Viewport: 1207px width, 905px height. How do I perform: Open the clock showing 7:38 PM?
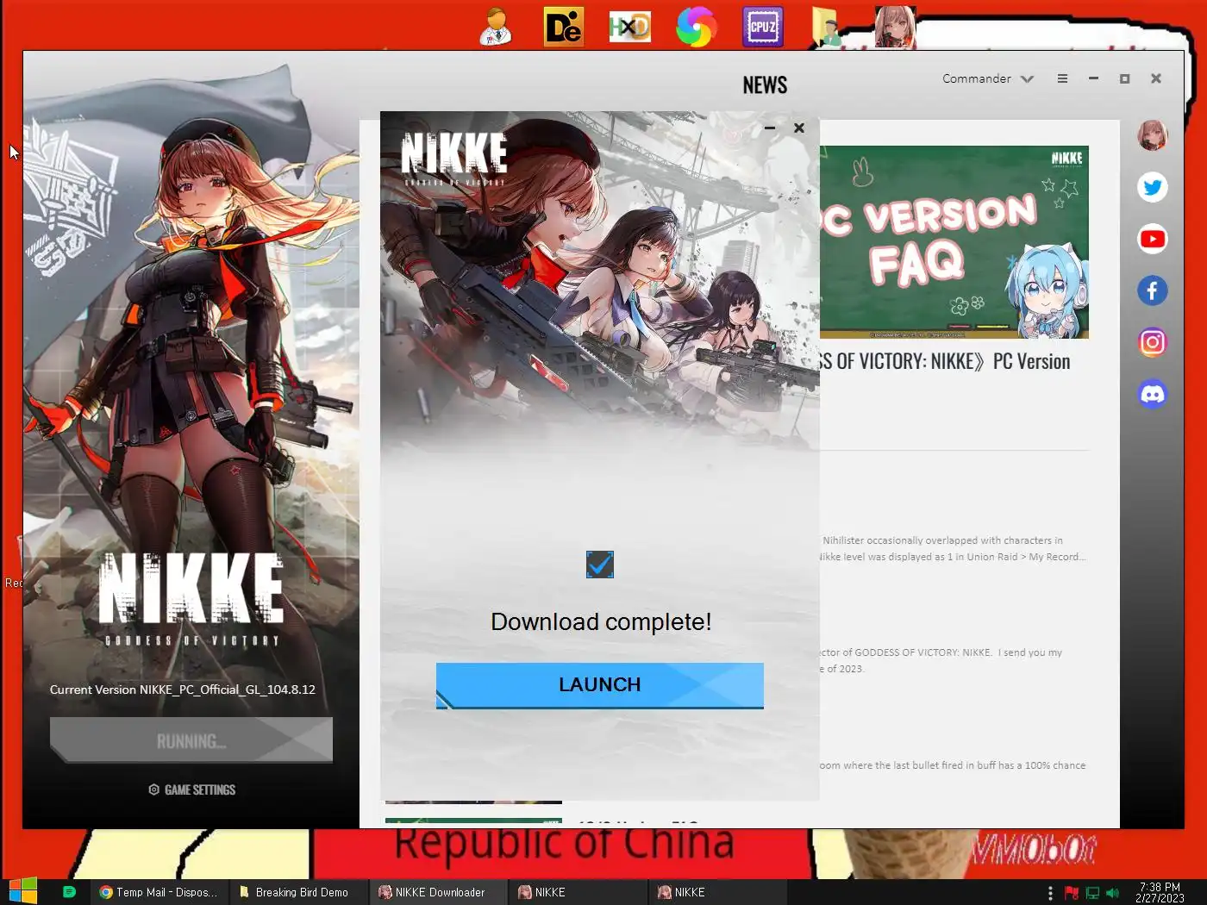point(1160,892)
